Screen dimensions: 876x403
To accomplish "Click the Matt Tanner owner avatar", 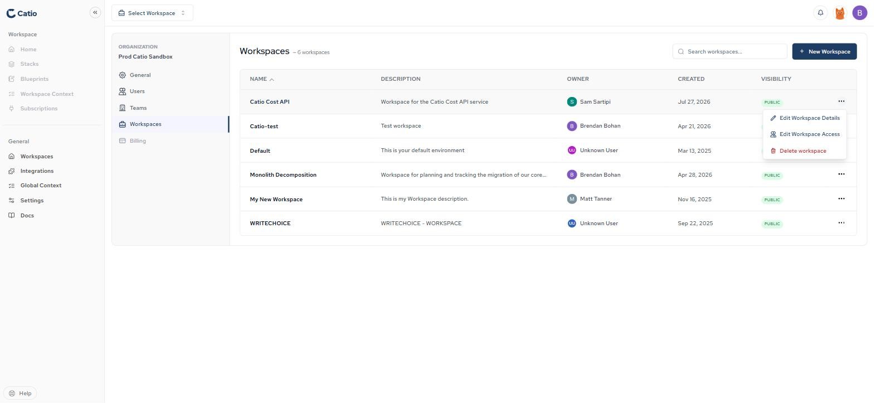I will tap(572, 199).
